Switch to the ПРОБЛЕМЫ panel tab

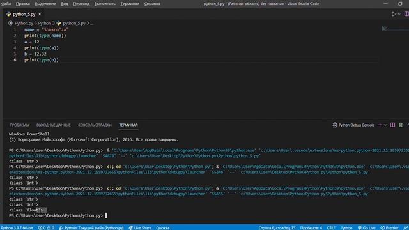[x=19, y=125]
